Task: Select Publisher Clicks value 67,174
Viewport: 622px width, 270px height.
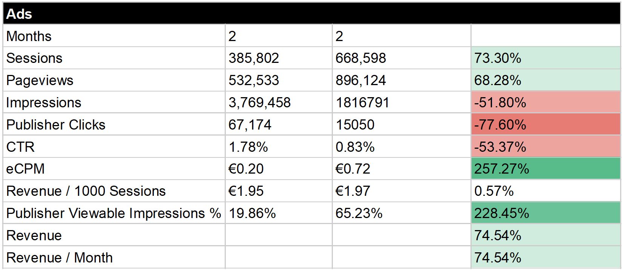Action: pos(250,125)
